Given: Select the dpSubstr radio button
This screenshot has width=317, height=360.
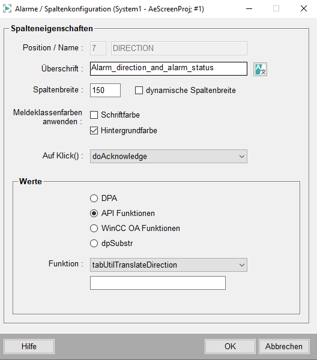Looking at the screenshot, I should tap(94, 243).
